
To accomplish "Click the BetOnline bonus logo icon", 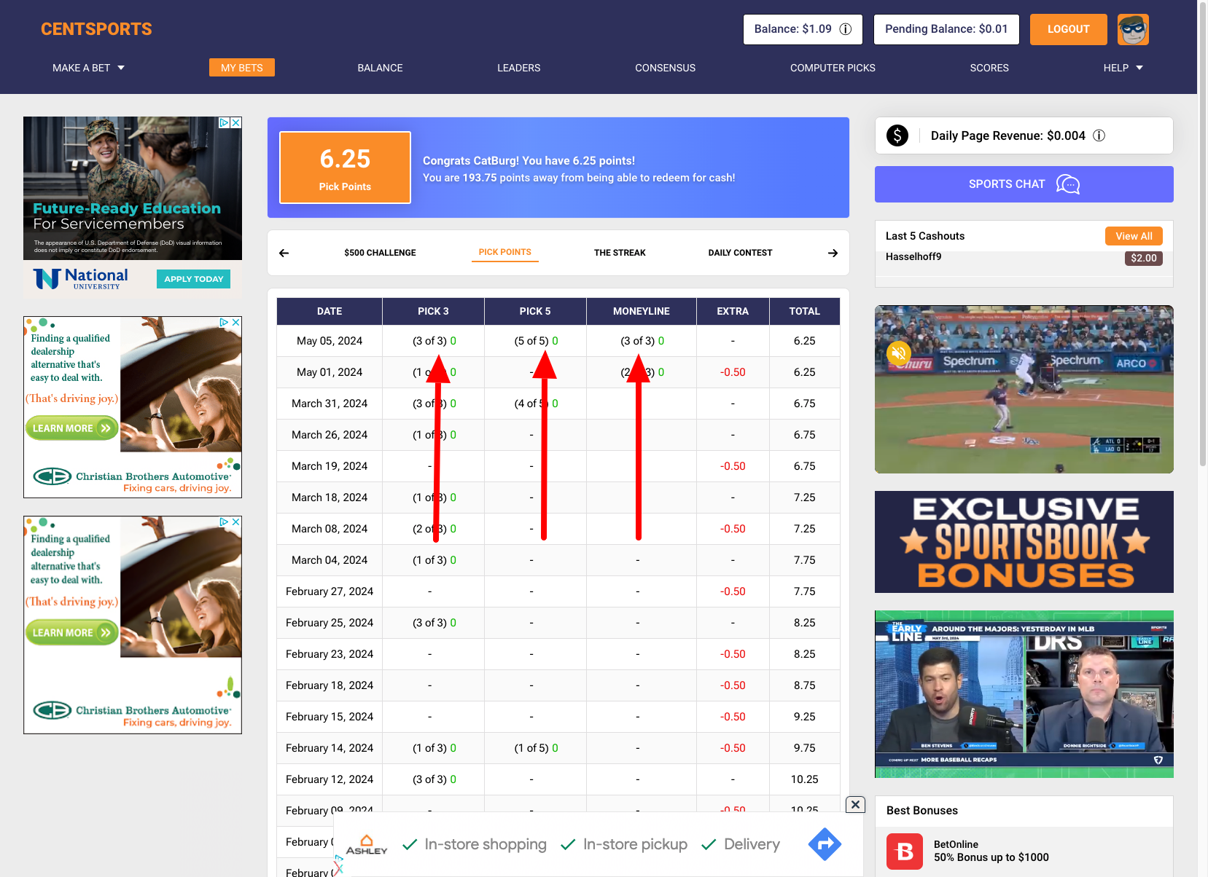I will coord(905,851).
